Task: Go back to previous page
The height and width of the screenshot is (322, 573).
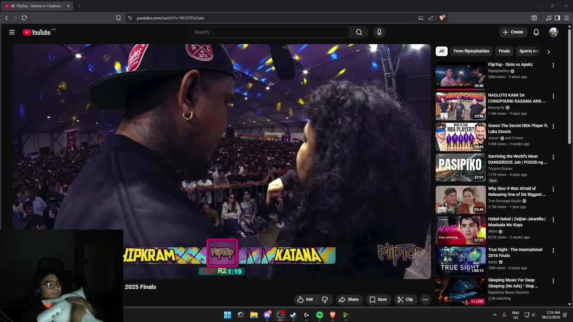Action: click(x=6, y=18)
